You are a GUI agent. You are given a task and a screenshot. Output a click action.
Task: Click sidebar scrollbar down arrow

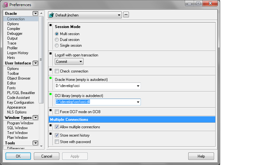tap(41, 146)
